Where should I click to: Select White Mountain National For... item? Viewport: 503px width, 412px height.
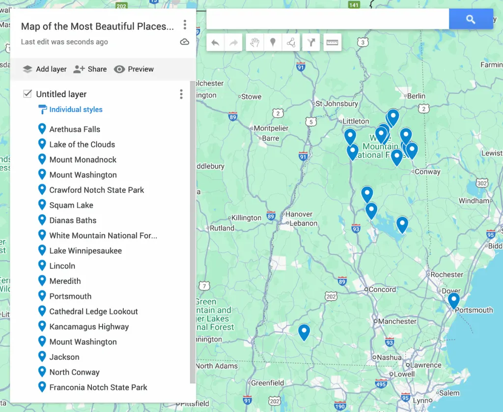[103, 235]
